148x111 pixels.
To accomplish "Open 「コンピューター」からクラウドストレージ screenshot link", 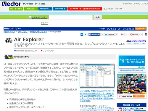I will coord(97,109).
